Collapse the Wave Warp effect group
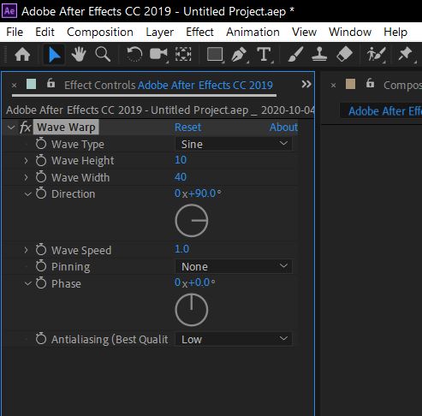Image resolution: width=422 pixels, height=416 pixels. [x=11, y=128]
